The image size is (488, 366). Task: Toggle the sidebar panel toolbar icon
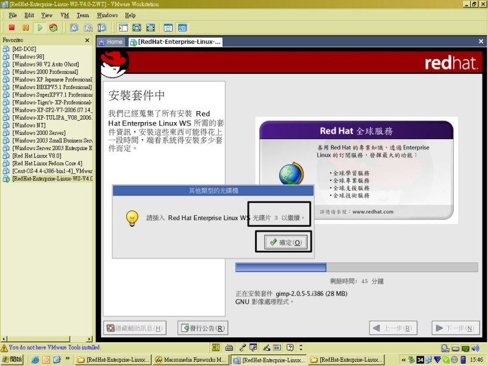[x=123, y=27]
